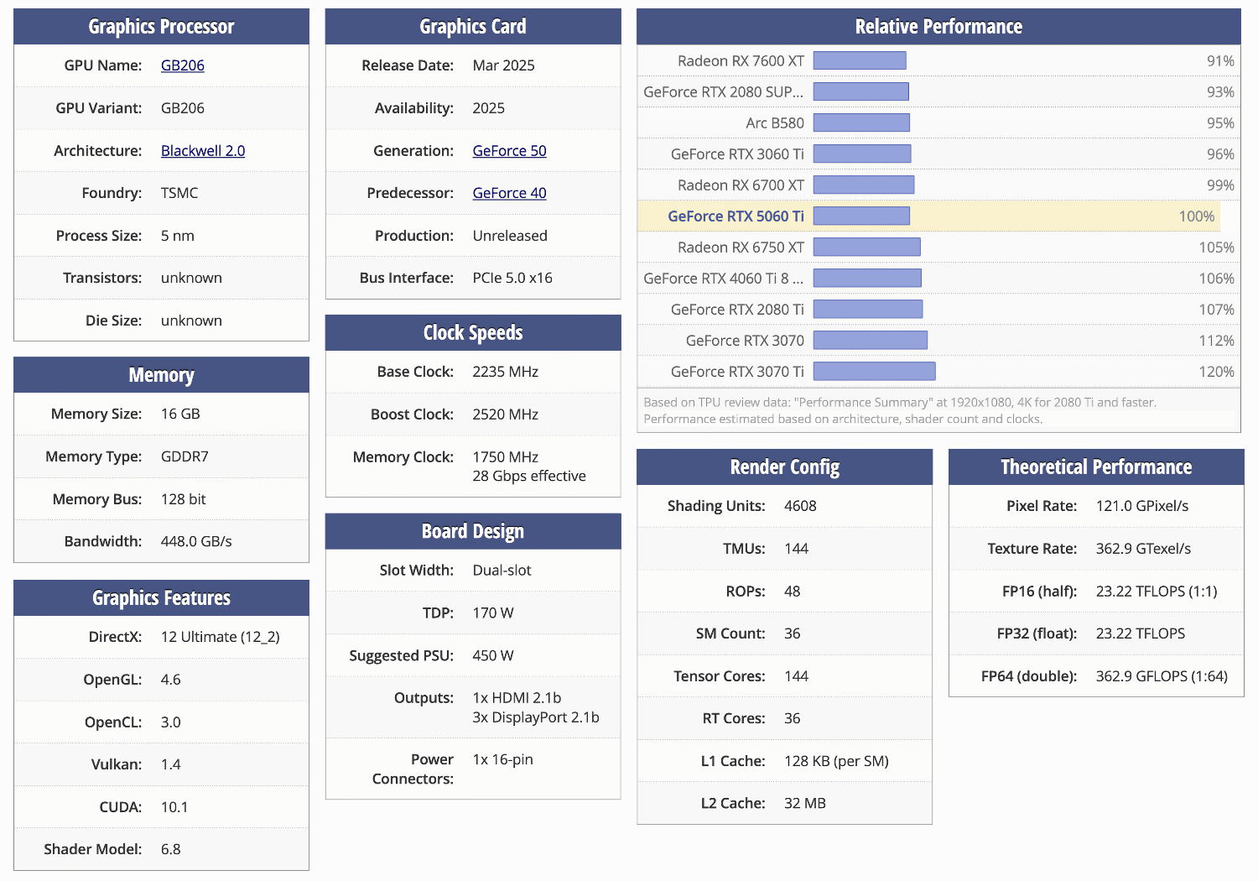
Task: Click the Bus Interface value PCIe 5.0 x16
Action: (512, 278)
